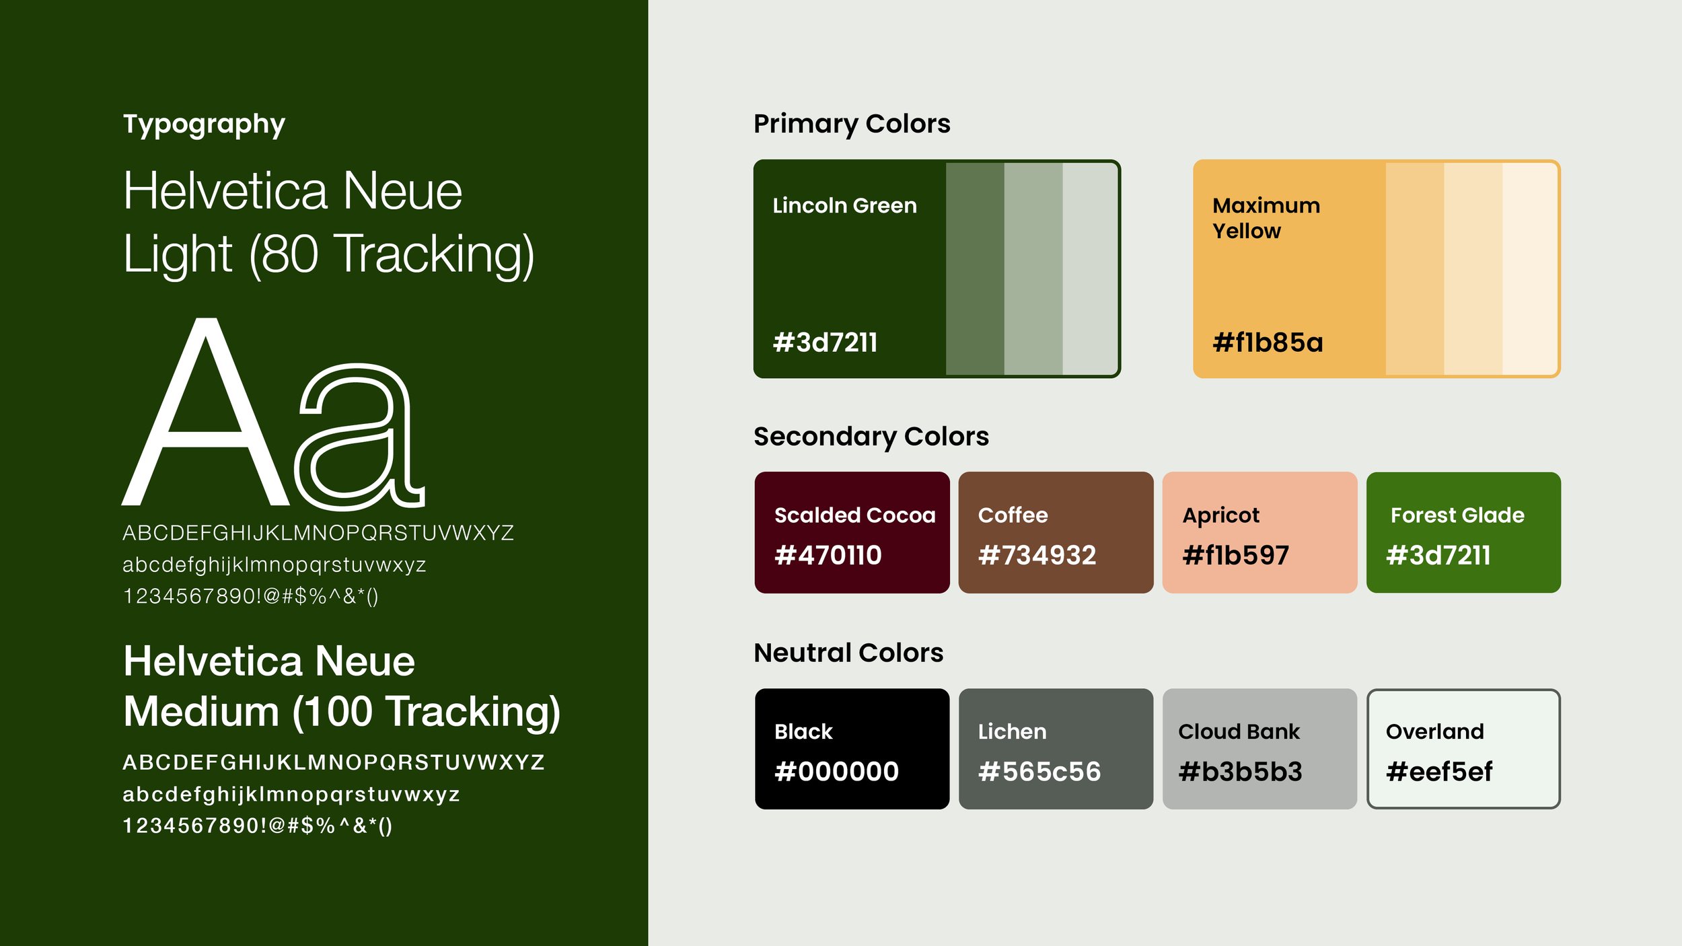Screen dimensions: 1682x946
Task: Click the Scalded Cocoa swatch
Action: 852,532
